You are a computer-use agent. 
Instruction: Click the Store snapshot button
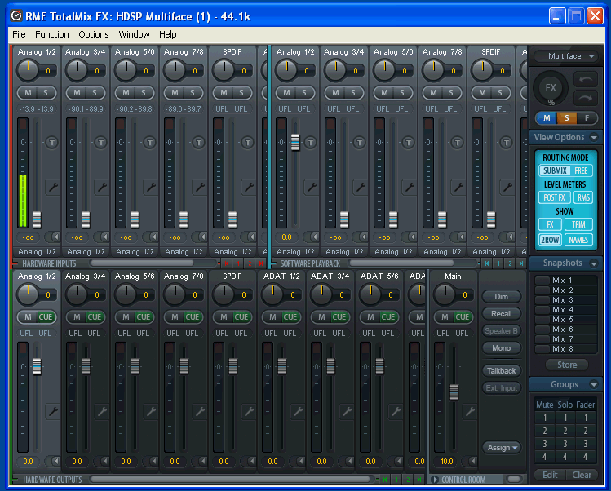[x=567, y=365]
